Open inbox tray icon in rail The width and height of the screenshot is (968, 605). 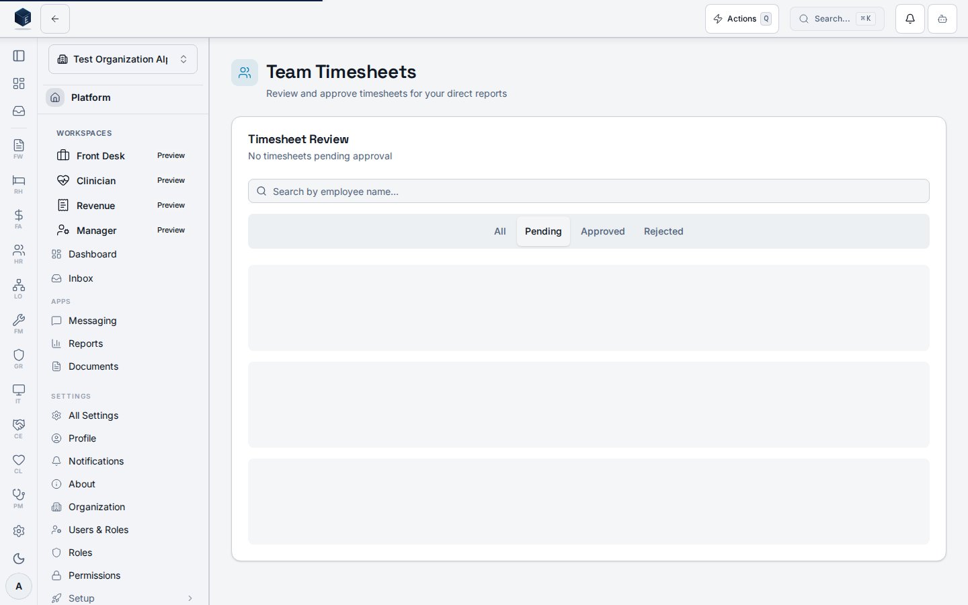[x=19, y=111]
